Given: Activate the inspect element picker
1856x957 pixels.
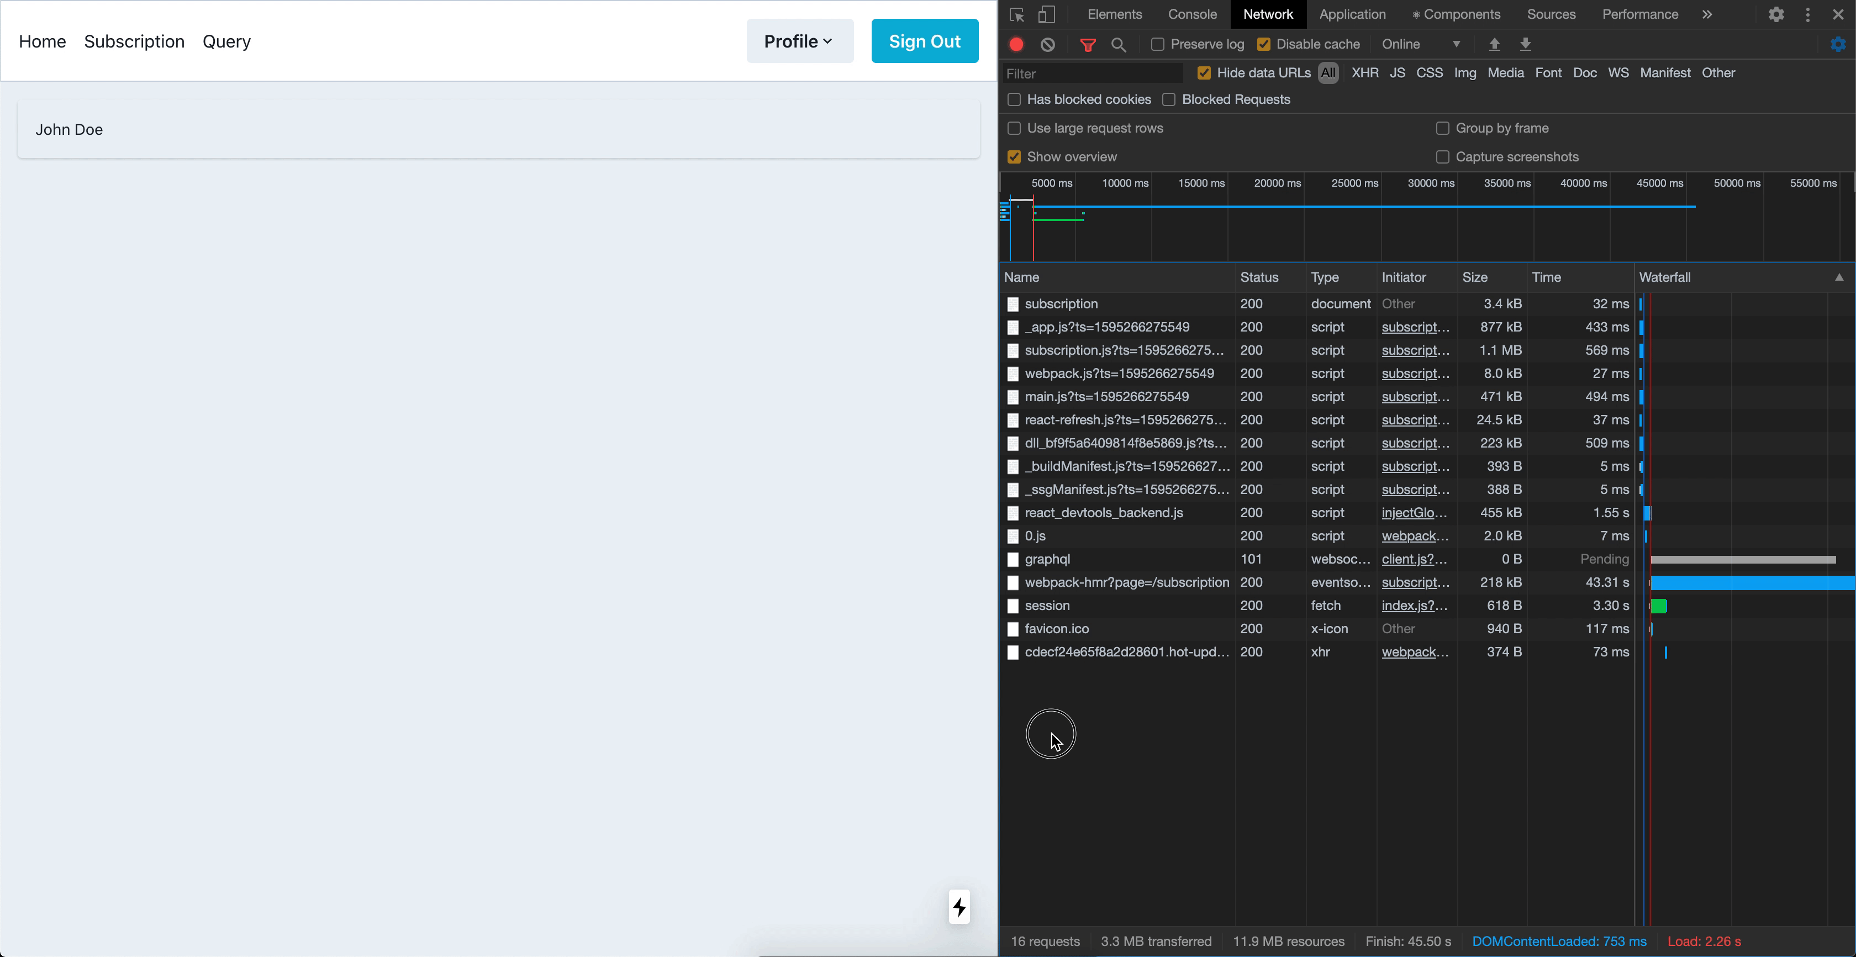Looking at the screenshot, I should coord(1016,15).
